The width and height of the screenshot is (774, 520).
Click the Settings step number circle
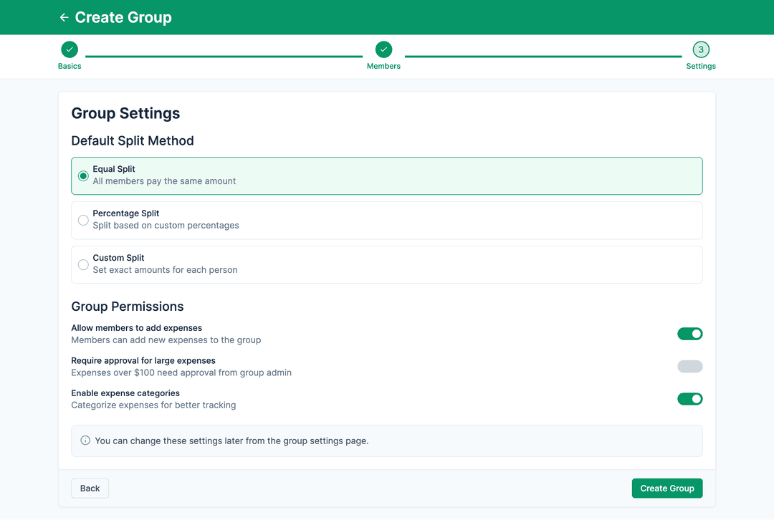[701, 49]
